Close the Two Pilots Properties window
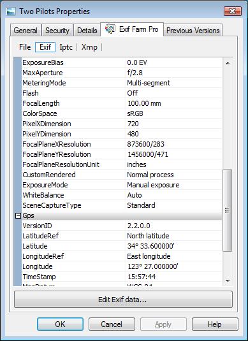This screenshot has width=248, height=341. (233, 11)
